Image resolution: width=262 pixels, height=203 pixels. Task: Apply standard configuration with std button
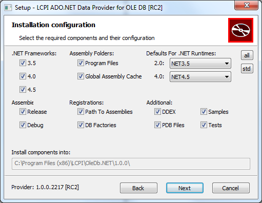point(247,69)
